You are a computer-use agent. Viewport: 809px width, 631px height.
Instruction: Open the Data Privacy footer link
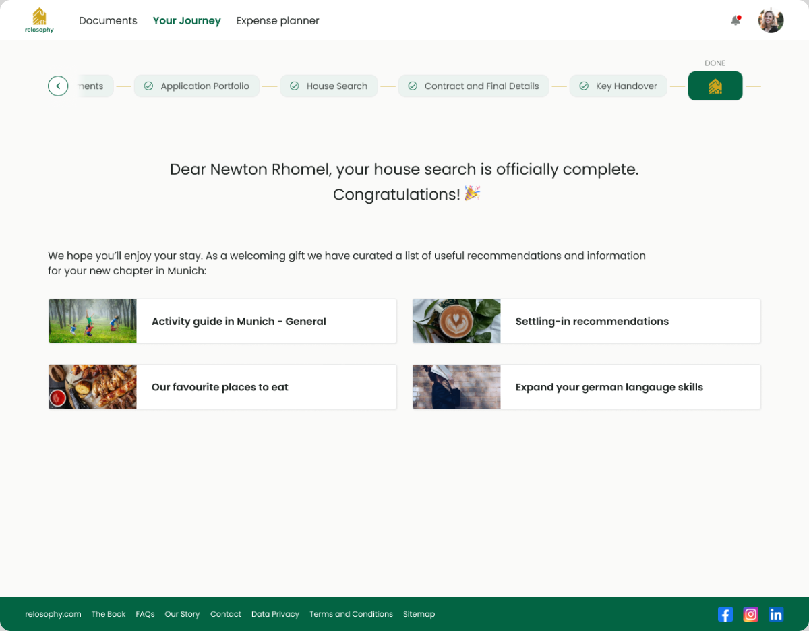click(x=275, y=614)
